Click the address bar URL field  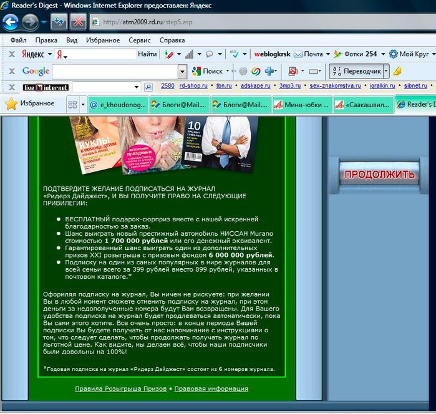click(263, 22)
